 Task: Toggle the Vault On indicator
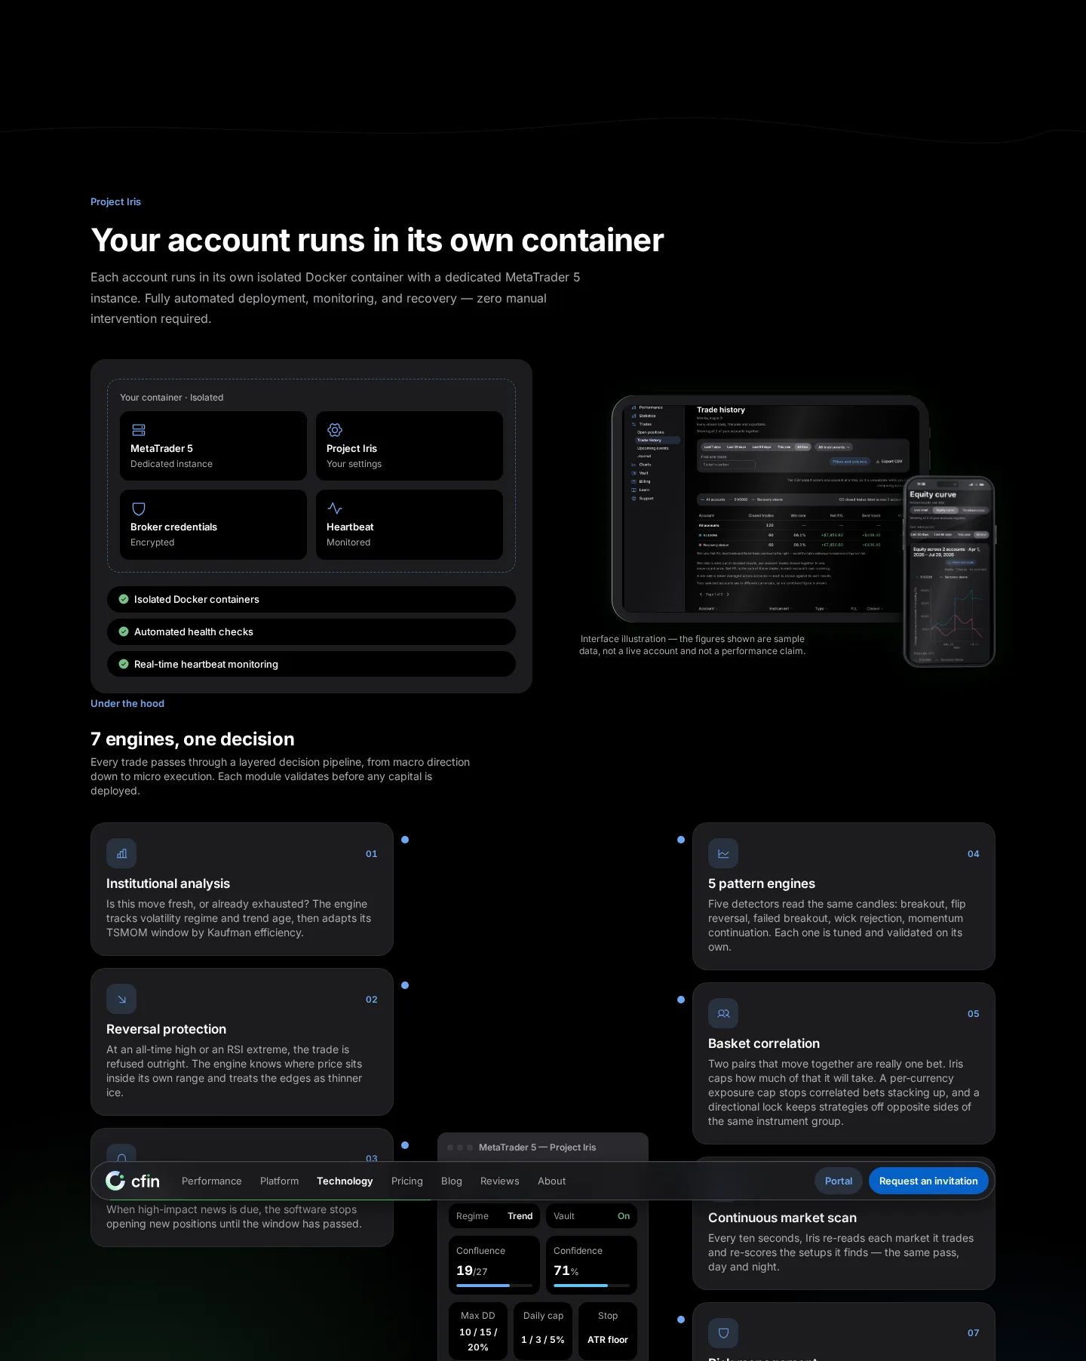624,1216
